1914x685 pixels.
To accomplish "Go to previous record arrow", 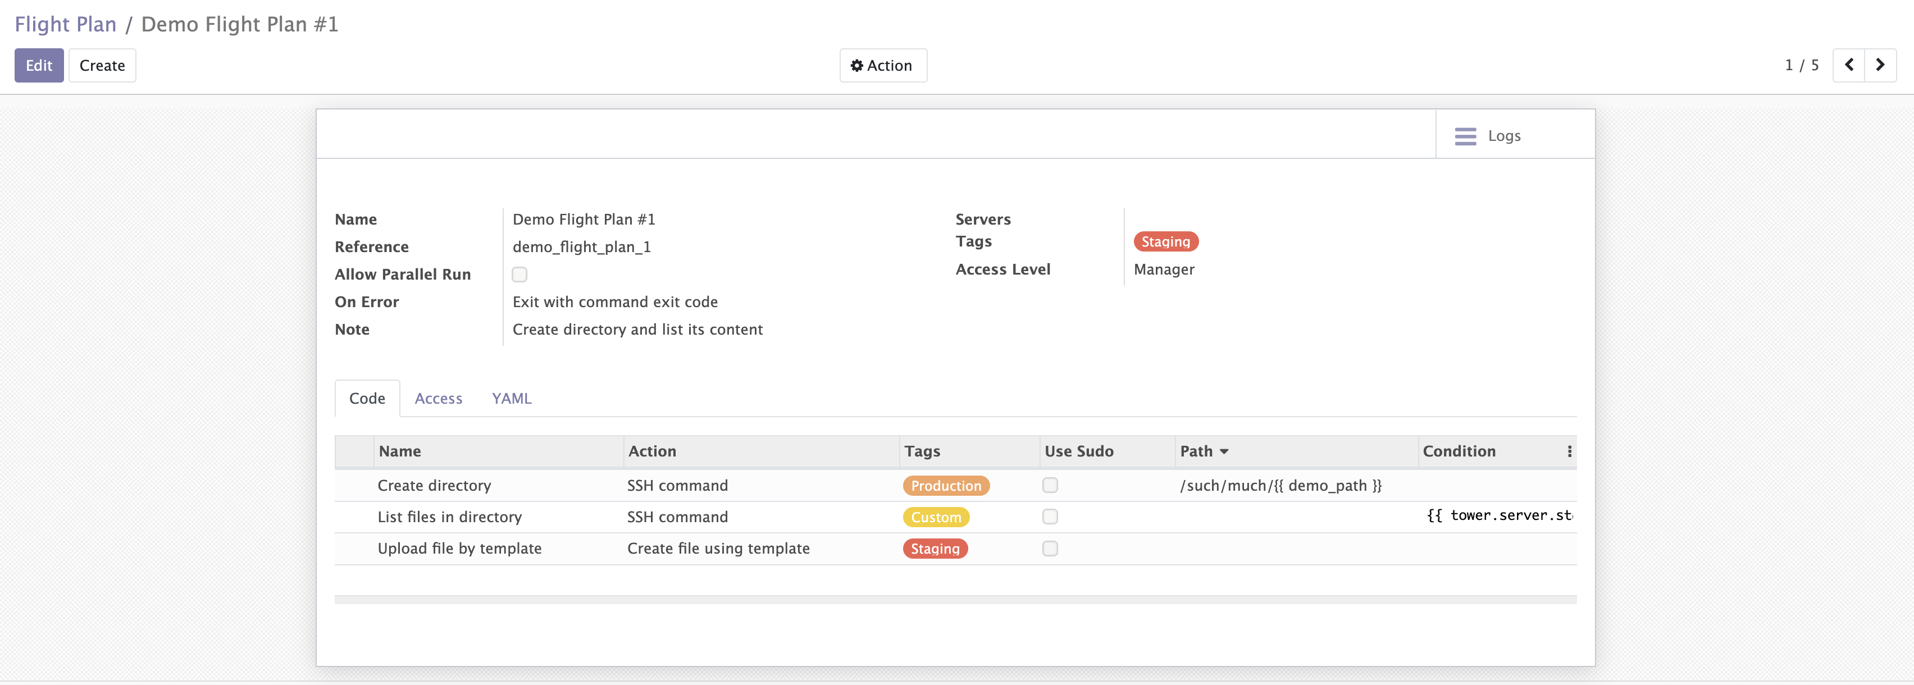I will [1849, 65].
